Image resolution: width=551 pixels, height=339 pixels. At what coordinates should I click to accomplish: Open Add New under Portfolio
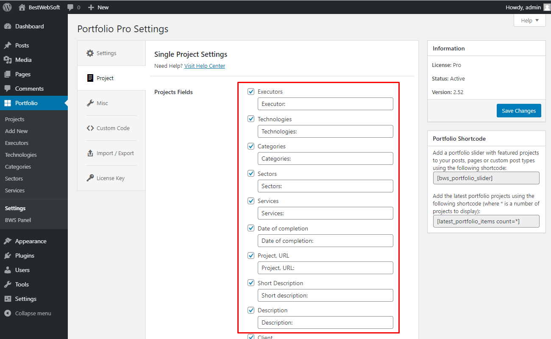[x=17, y=131]
